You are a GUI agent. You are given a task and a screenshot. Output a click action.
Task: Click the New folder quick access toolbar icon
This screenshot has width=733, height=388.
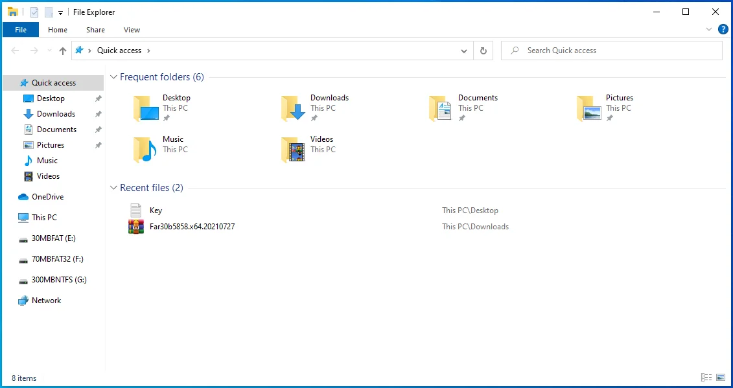[49, 12]
